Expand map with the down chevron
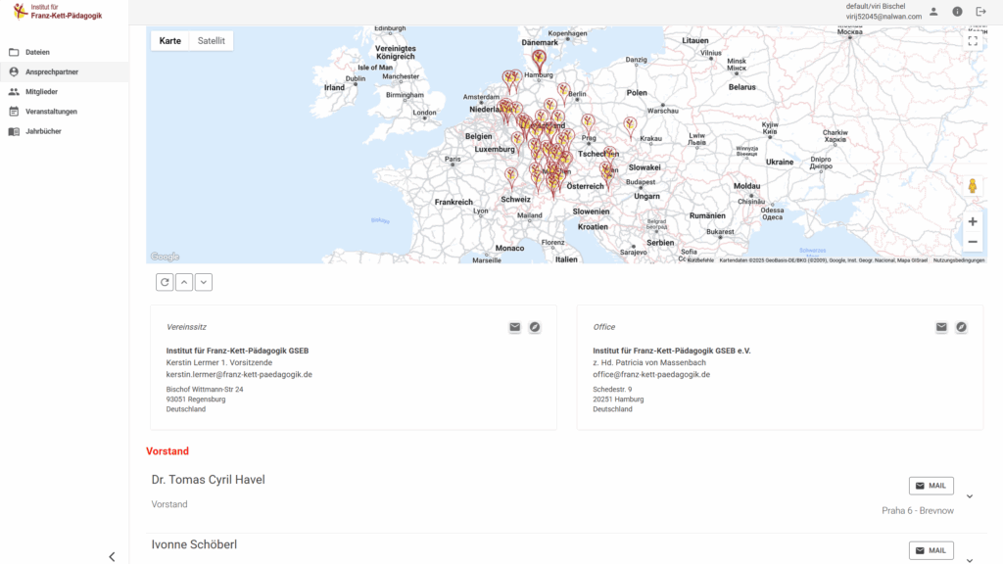Image resolution: width=1003 pixels, height=564 pixels. click(204, 282)
